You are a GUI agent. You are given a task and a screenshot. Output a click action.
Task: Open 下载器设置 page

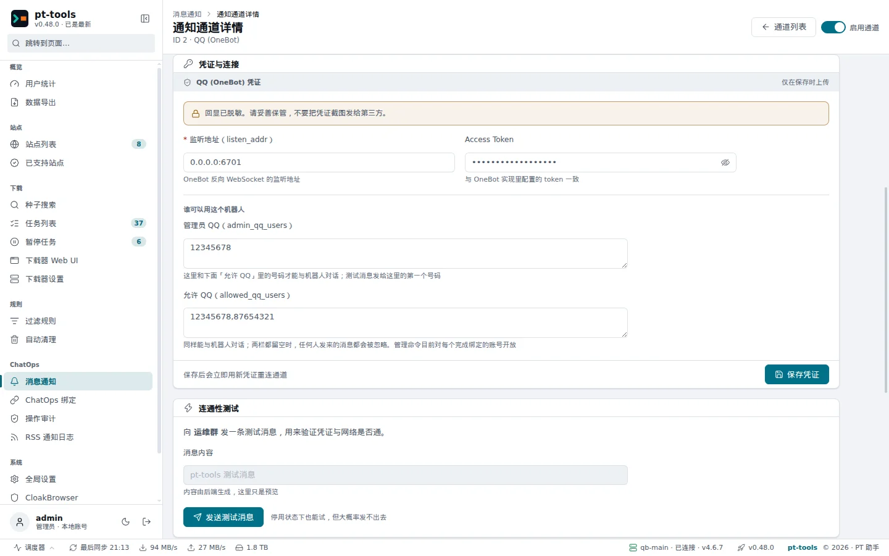(78, 279)
